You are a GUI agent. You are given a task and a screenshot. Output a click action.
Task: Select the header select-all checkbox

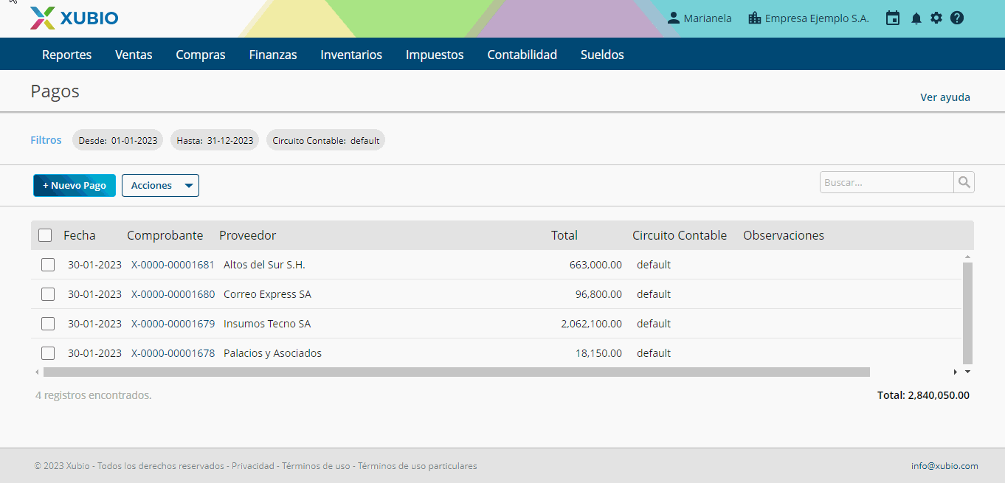(x=45, y=235)
